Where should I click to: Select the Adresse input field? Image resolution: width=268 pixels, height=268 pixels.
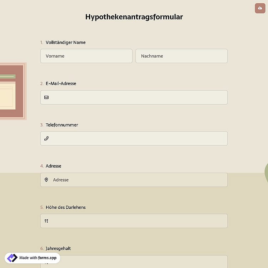tap(134, 180)
